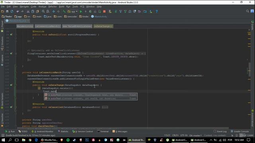
Task: Click the Debug app bug icon
Action: tap(90, 12)
